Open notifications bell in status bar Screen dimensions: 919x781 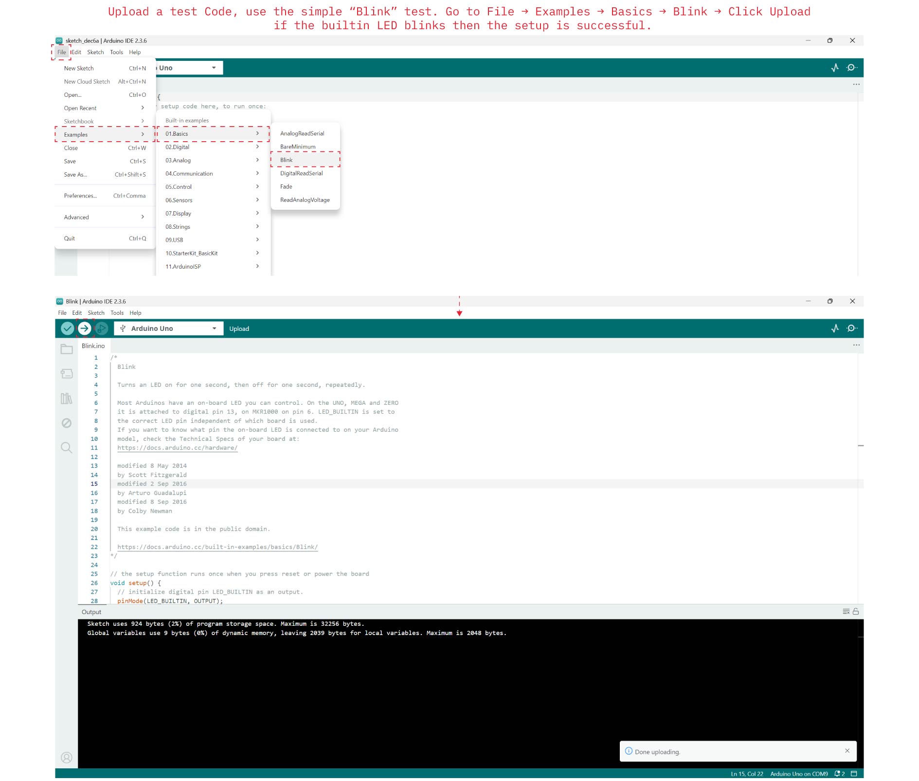pos(839,774)
